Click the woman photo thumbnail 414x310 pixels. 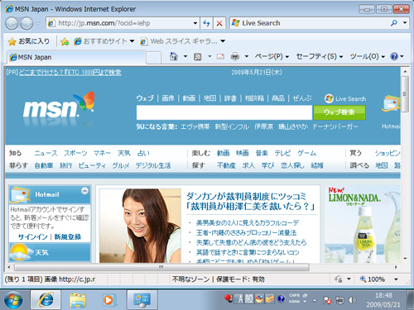click(x=140, y=226)
